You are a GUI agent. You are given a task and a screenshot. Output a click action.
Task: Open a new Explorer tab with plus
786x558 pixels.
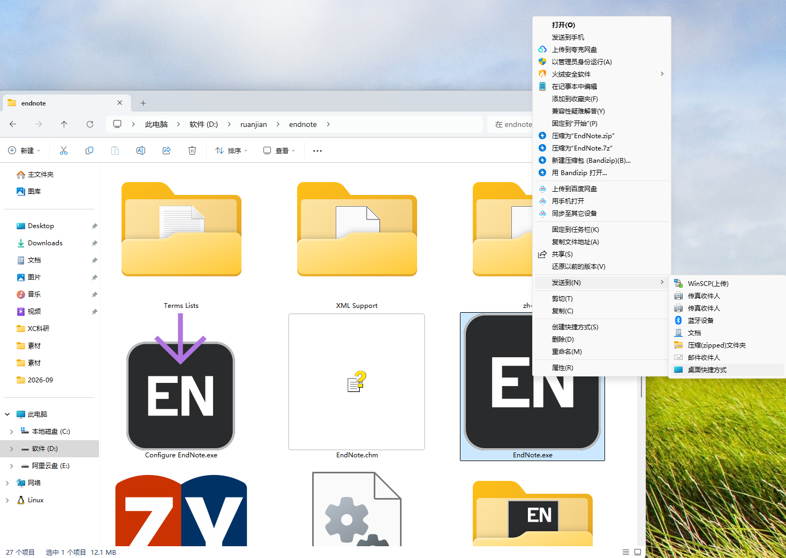143,103
